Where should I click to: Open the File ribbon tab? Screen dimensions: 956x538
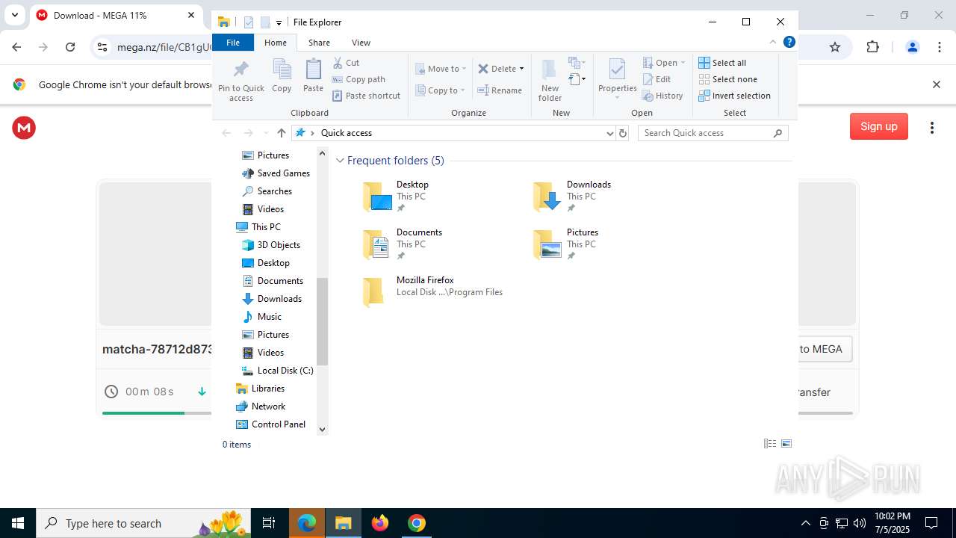tap(233, 43)
